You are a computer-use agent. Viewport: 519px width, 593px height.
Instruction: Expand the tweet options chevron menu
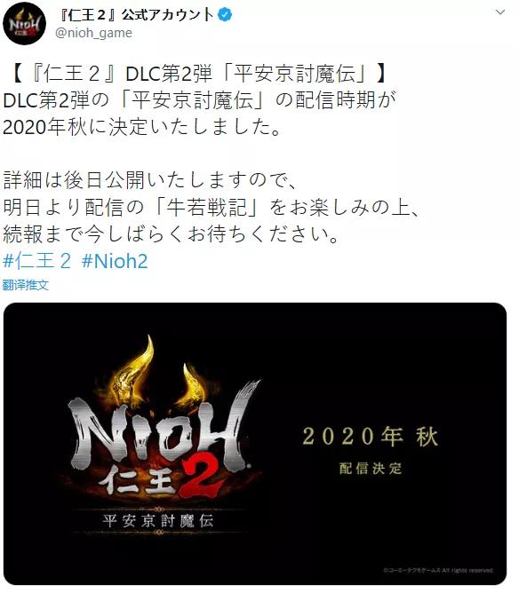point(500,12)
